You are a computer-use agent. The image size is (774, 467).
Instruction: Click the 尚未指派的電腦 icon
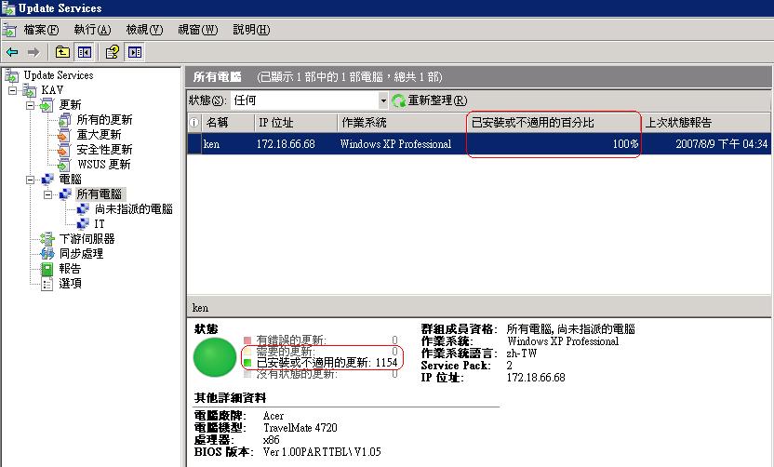[x=83, y=208]
